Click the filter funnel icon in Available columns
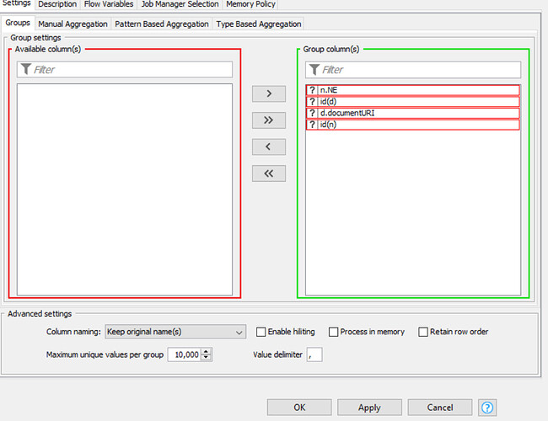The height and width of the screenshot is (421, 548). 26,69
